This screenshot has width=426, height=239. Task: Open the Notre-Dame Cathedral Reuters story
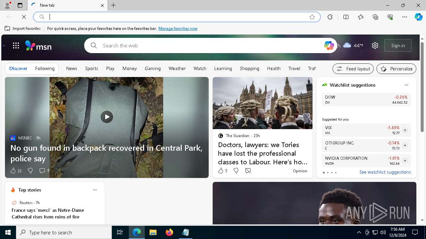(x=48, y=213)
